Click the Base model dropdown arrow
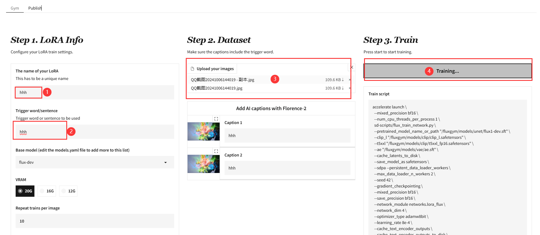 pyautogui.click(x=166, y=162)
